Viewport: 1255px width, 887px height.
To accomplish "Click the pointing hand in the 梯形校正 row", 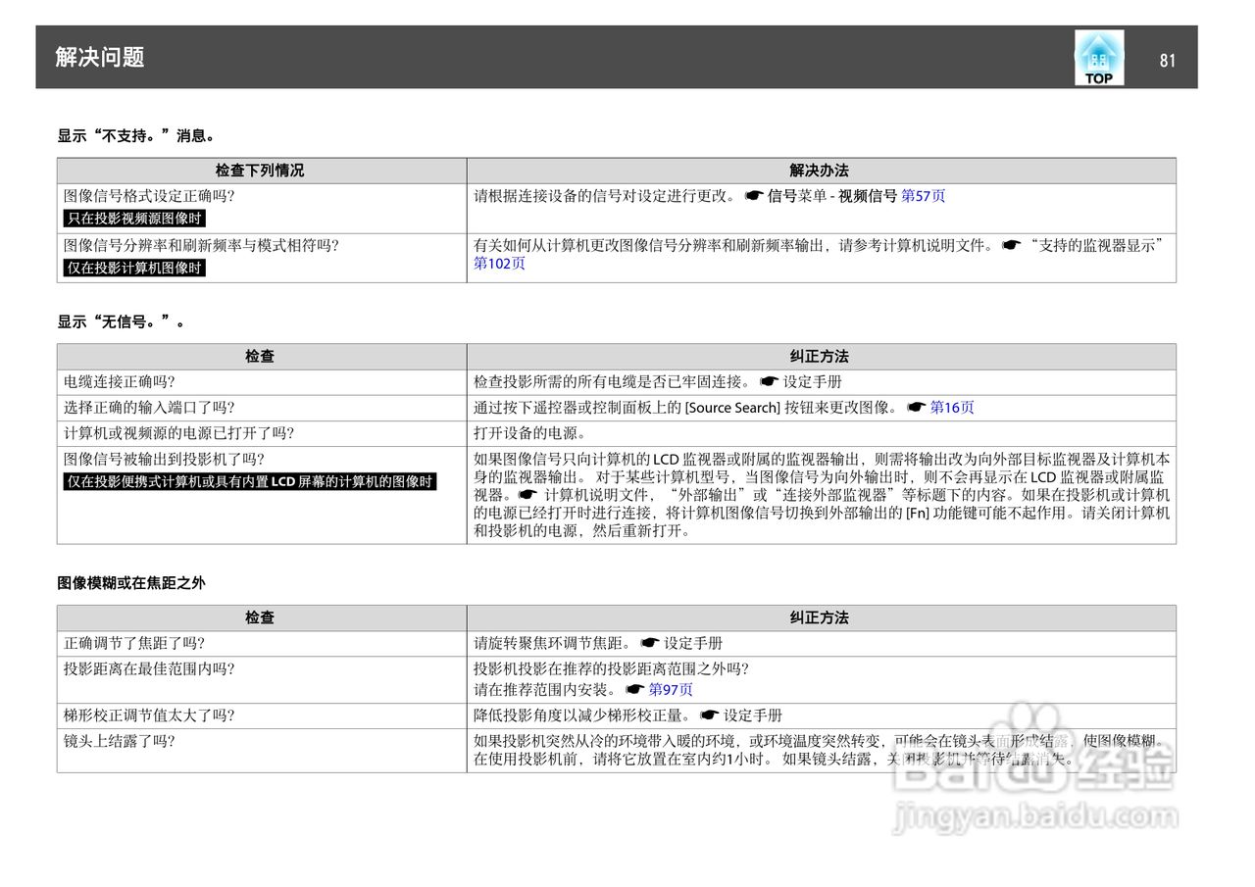I will coord(710,715).
